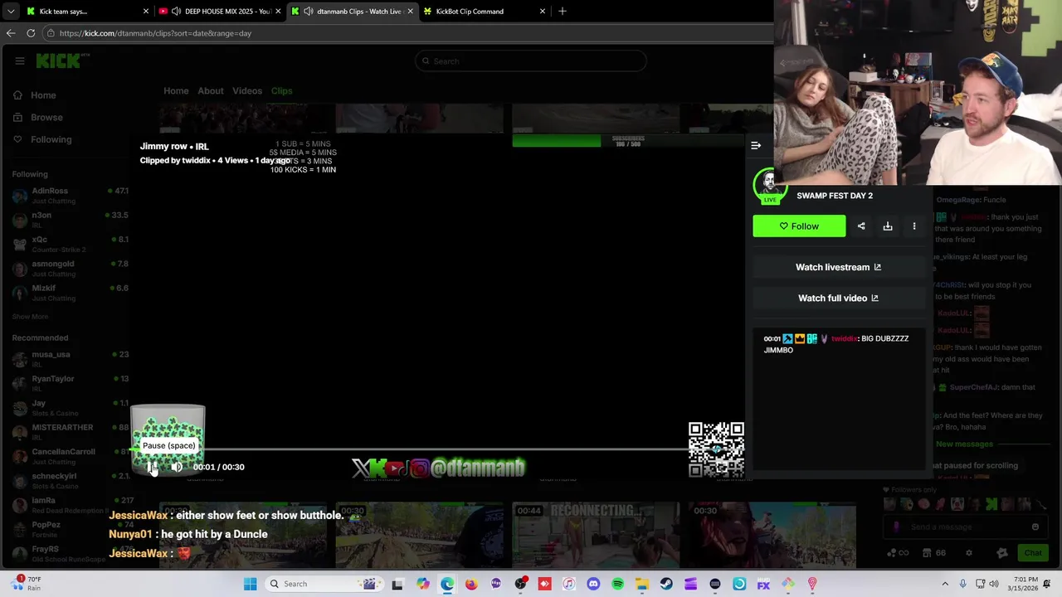Open RyanTaylor recommended channel
The height and width of the screenshot is (597, 1062).
(71, 383)
